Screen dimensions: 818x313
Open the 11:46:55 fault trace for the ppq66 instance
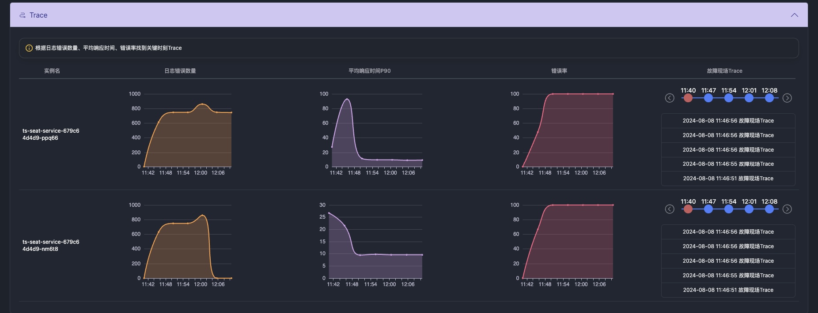pos(728,164)
